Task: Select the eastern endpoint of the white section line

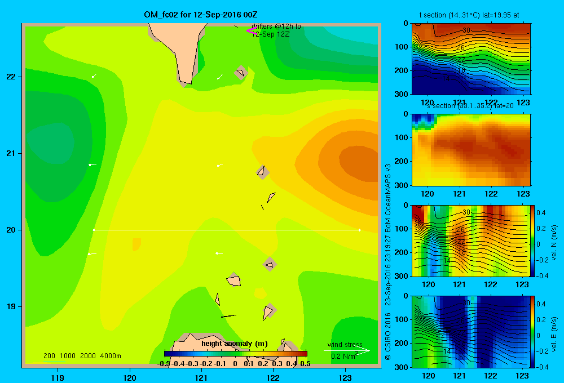Action: point(359,230)
